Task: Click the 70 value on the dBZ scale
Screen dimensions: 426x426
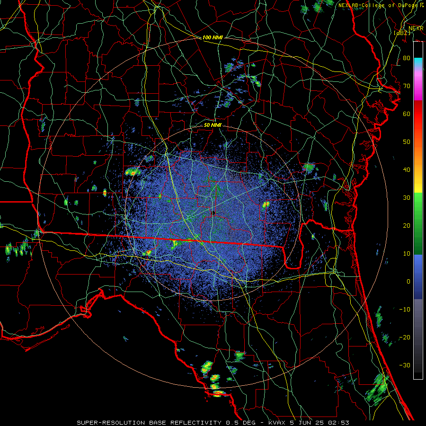Action: coord(407,86)
